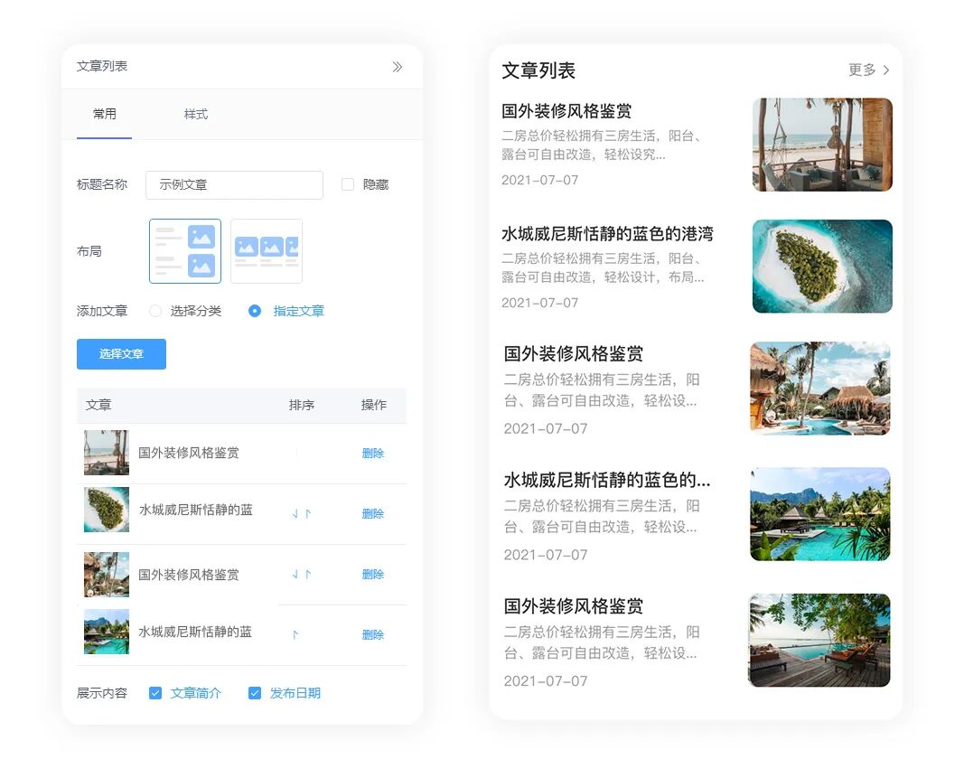Switch to the 样式 tab
964x759 pixels.
click(x=195, y=115)
